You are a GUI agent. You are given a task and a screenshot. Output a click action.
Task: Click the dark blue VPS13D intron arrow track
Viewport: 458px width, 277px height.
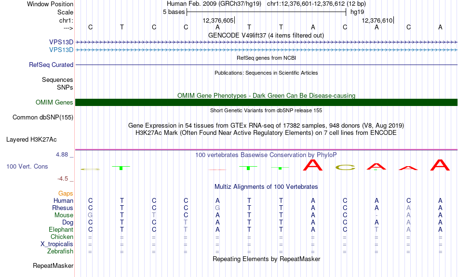click(x=267, y=42)
